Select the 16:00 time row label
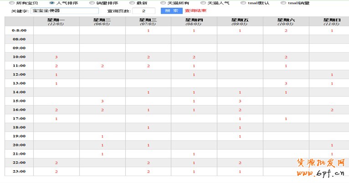Viewport: 349px width, 183px height. [19, 110]
